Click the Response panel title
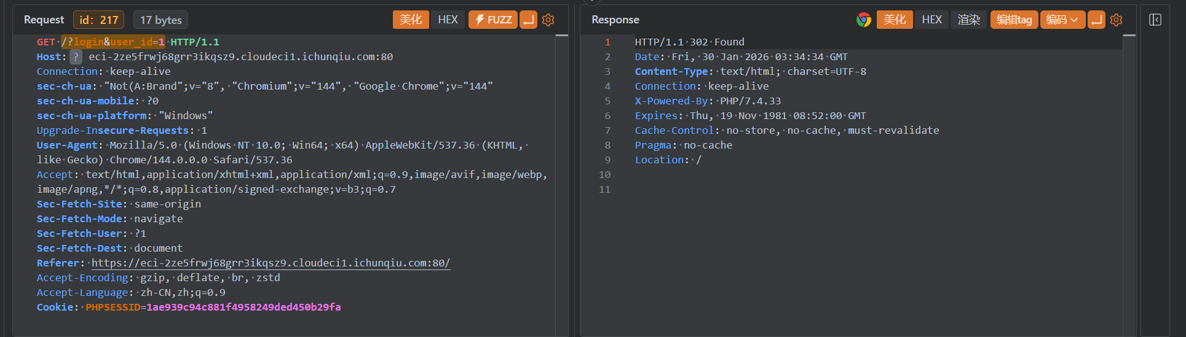 pos(615,20)
